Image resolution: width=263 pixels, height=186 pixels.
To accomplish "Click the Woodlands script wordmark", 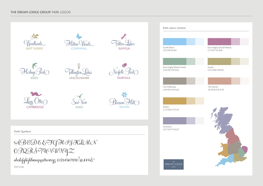I will pyautogui.click(x=34, y=43).
